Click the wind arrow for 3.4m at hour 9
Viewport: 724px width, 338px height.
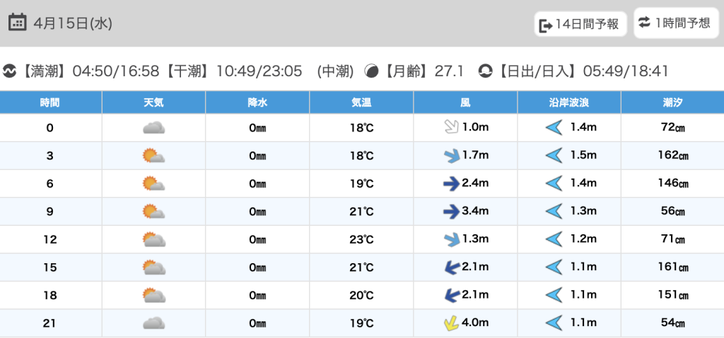tap(450, 212)
